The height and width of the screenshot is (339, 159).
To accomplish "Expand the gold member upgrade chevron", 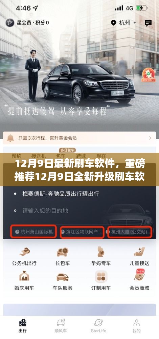I will coord(150,138).
